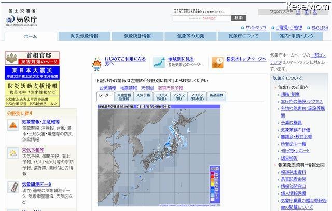Select the ホーム navigation tab
Viewport: 332px width, 211px height.
pos(31,36)
